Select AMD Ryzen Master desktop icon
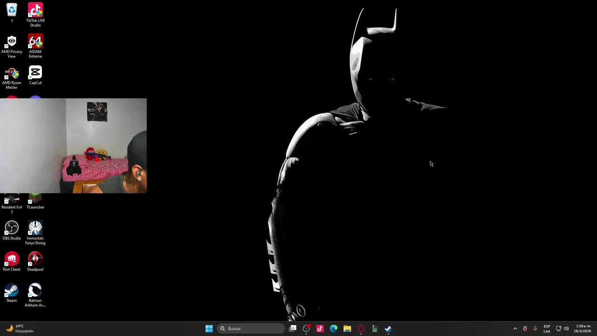Image resolution: width=597 pixels, height=336 pixels. point(12,77)
